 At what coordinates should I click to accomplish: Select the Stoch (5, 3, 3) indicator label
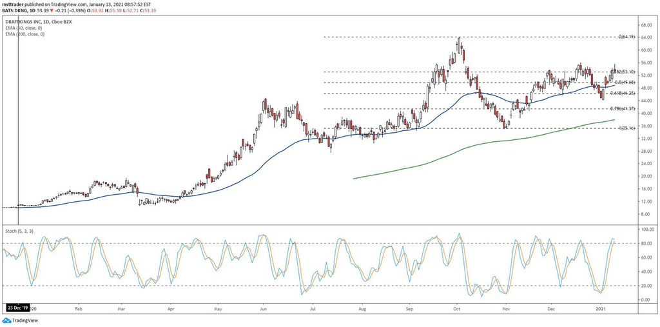(x=18, y=231)
